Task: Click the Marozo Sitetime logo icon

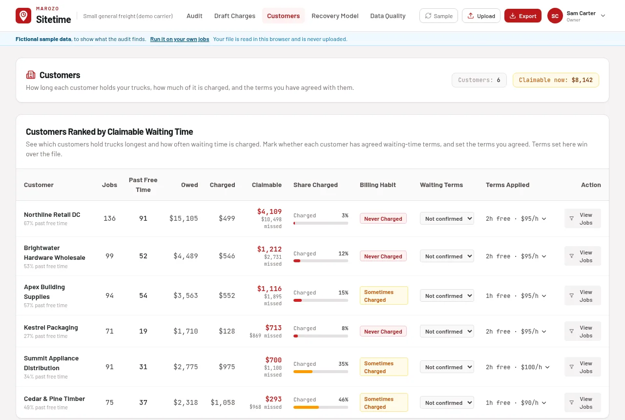Action: tap(23, 16)
